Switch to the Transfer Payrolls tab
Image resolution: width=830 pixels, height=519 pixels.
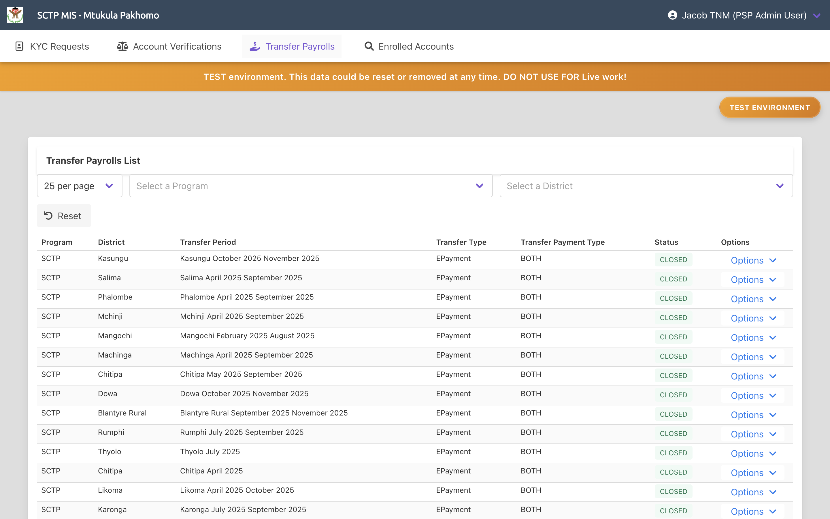pyautogui.click(x=292, y=46)
